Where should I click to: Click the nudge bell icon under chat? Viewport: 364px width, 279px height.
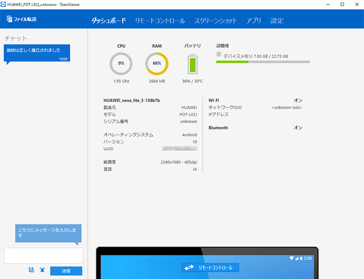tap(42, 270)
